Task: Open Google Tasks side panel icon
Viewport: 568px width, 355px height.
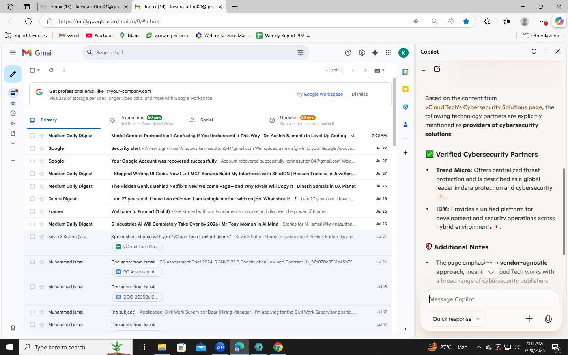Action: 405,107
